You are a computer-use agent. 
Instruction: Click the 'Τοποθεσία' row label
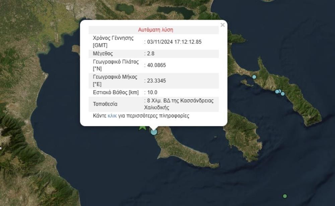click(105, 104)
